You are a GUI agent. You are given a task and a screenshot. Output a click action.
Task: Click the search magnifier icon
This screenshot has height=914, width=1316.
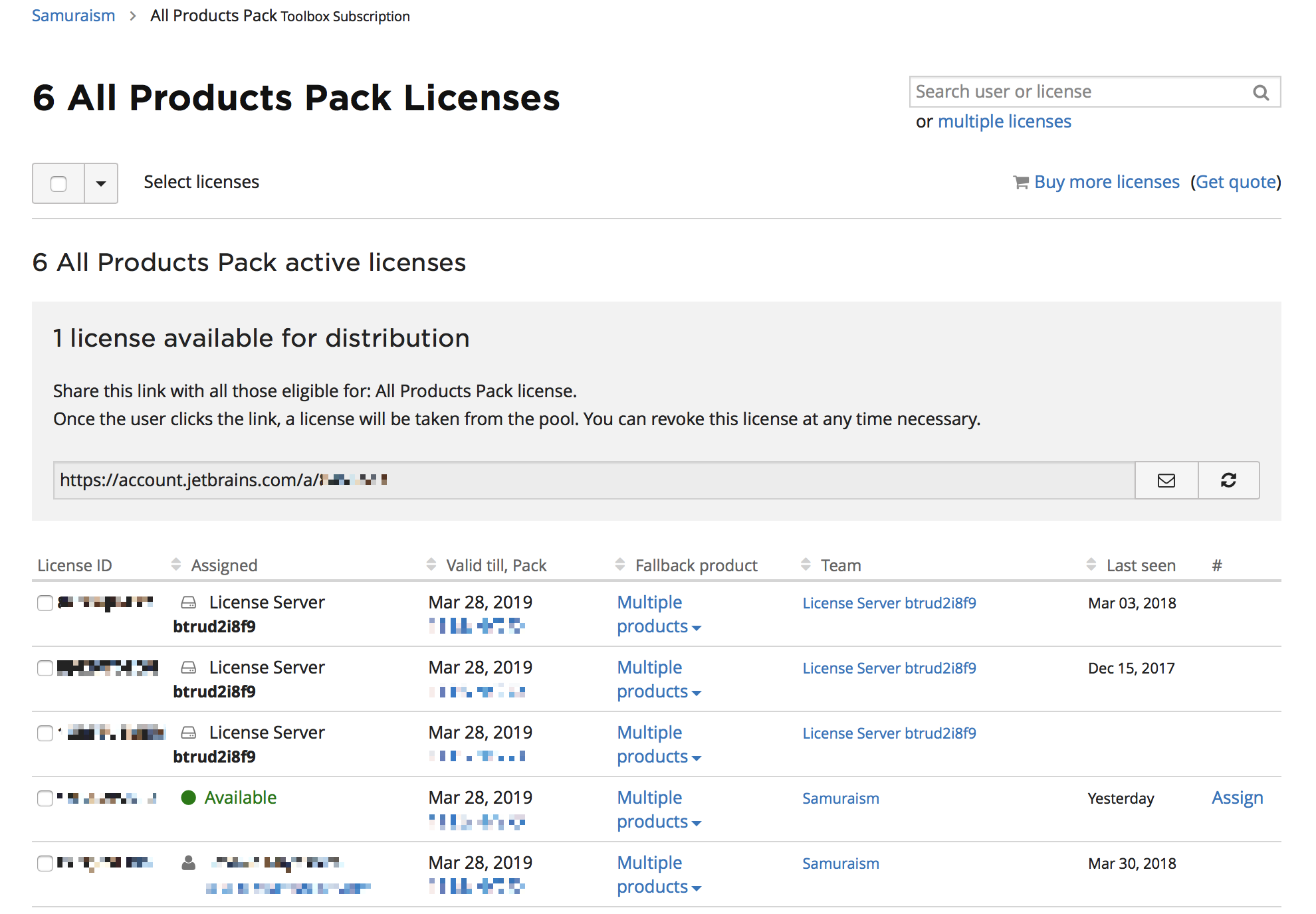pos(1261,92)
